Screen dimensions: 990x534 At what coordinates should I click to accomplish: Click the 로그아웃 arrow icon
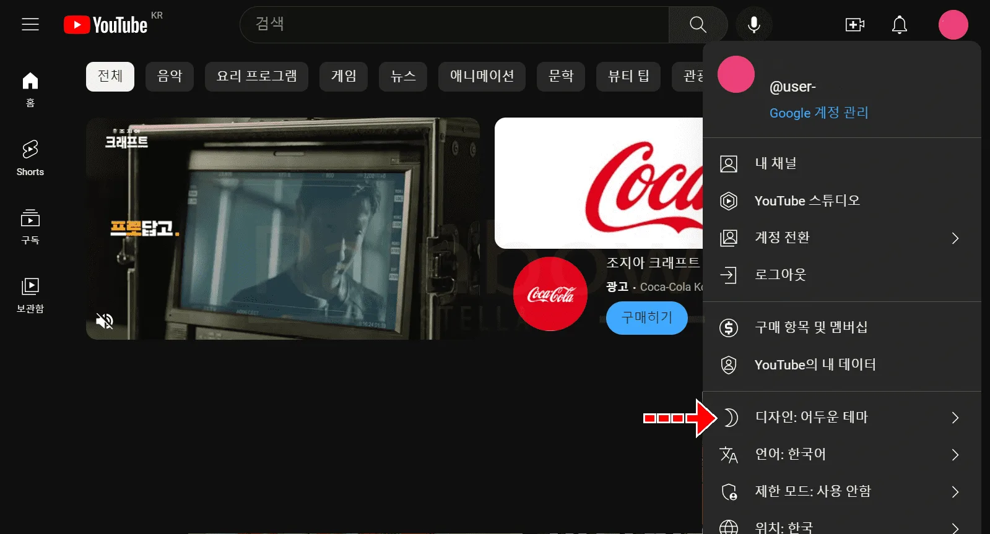[x=729, y=275]
